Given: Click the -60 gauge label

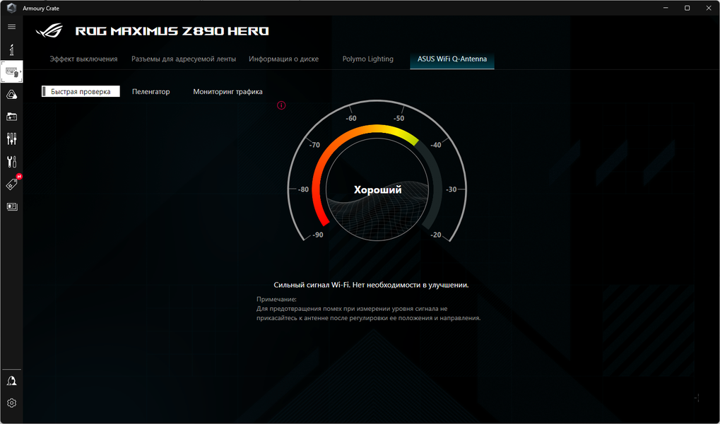Looking at the screenshot, I should pos(351,118).
